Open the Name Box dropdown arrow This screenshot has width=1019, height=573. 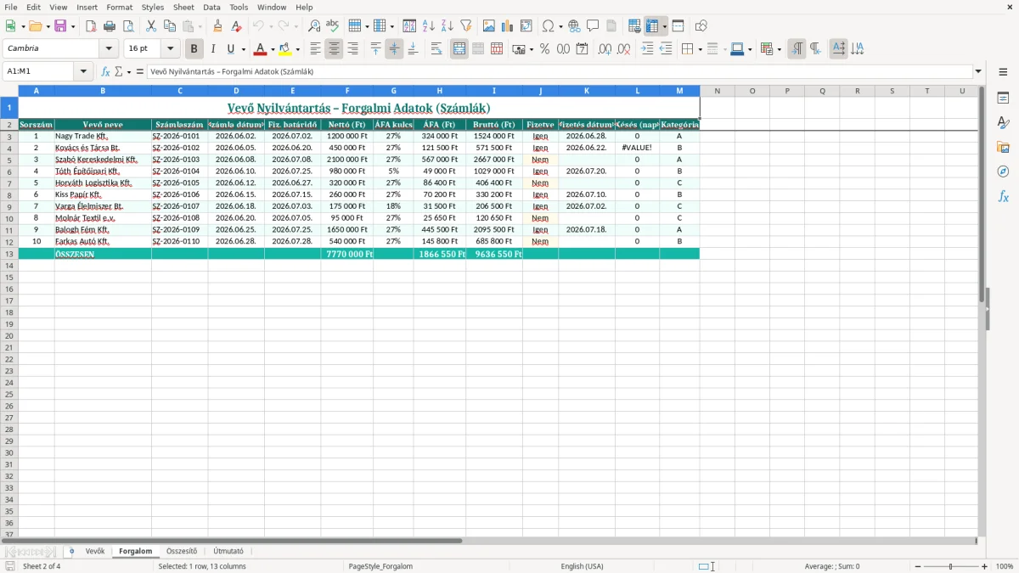click(x=84, y=71)
